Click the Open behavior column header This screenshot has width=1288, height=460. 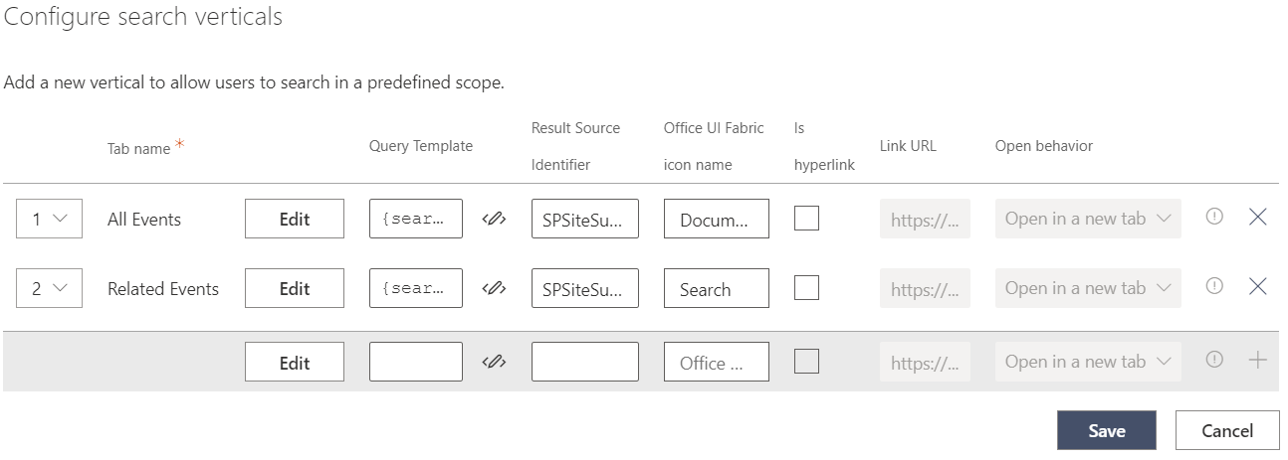(1044, 146)
